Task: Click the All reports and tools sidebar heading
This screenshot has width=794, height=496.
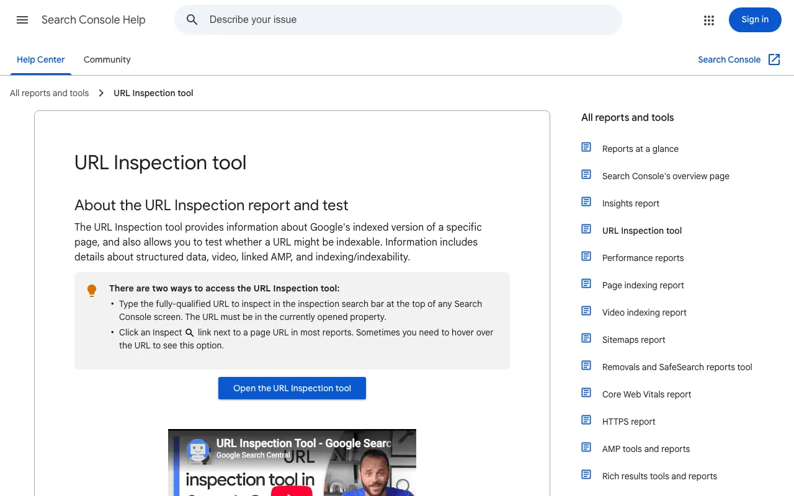Action: tap(627, 117)
